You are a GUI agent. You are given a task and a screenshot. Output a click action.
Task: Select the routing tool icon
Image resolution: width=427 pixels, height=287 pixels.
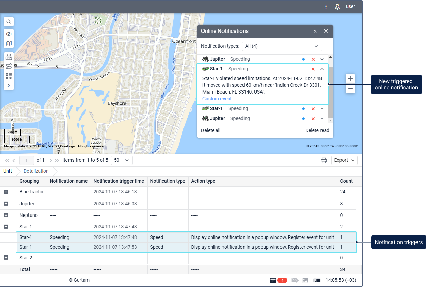9,66
